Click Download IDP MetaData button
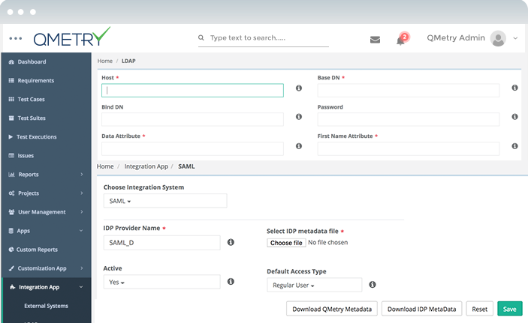The width and height of the screenshot is (528, 323). point(421,309)
